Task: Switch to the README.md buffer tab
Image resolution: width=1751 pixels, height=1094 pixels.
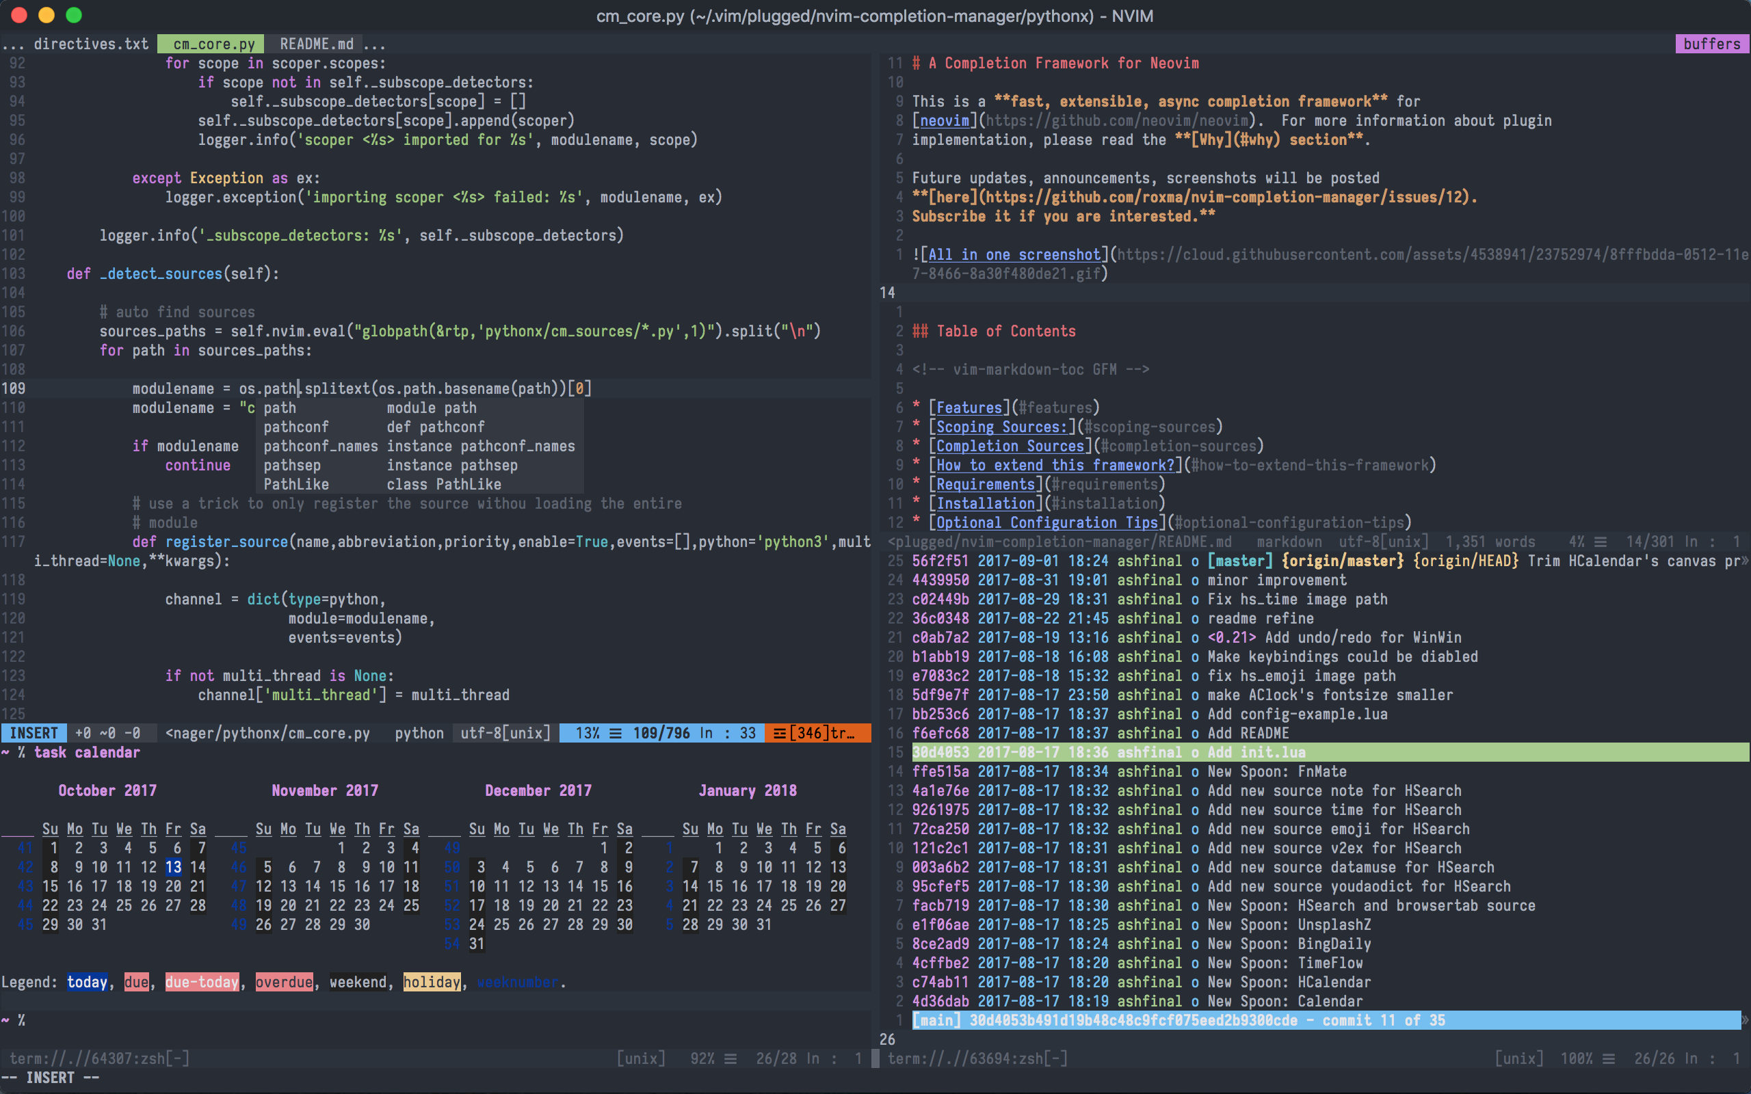Action: [x=316, y=43]
